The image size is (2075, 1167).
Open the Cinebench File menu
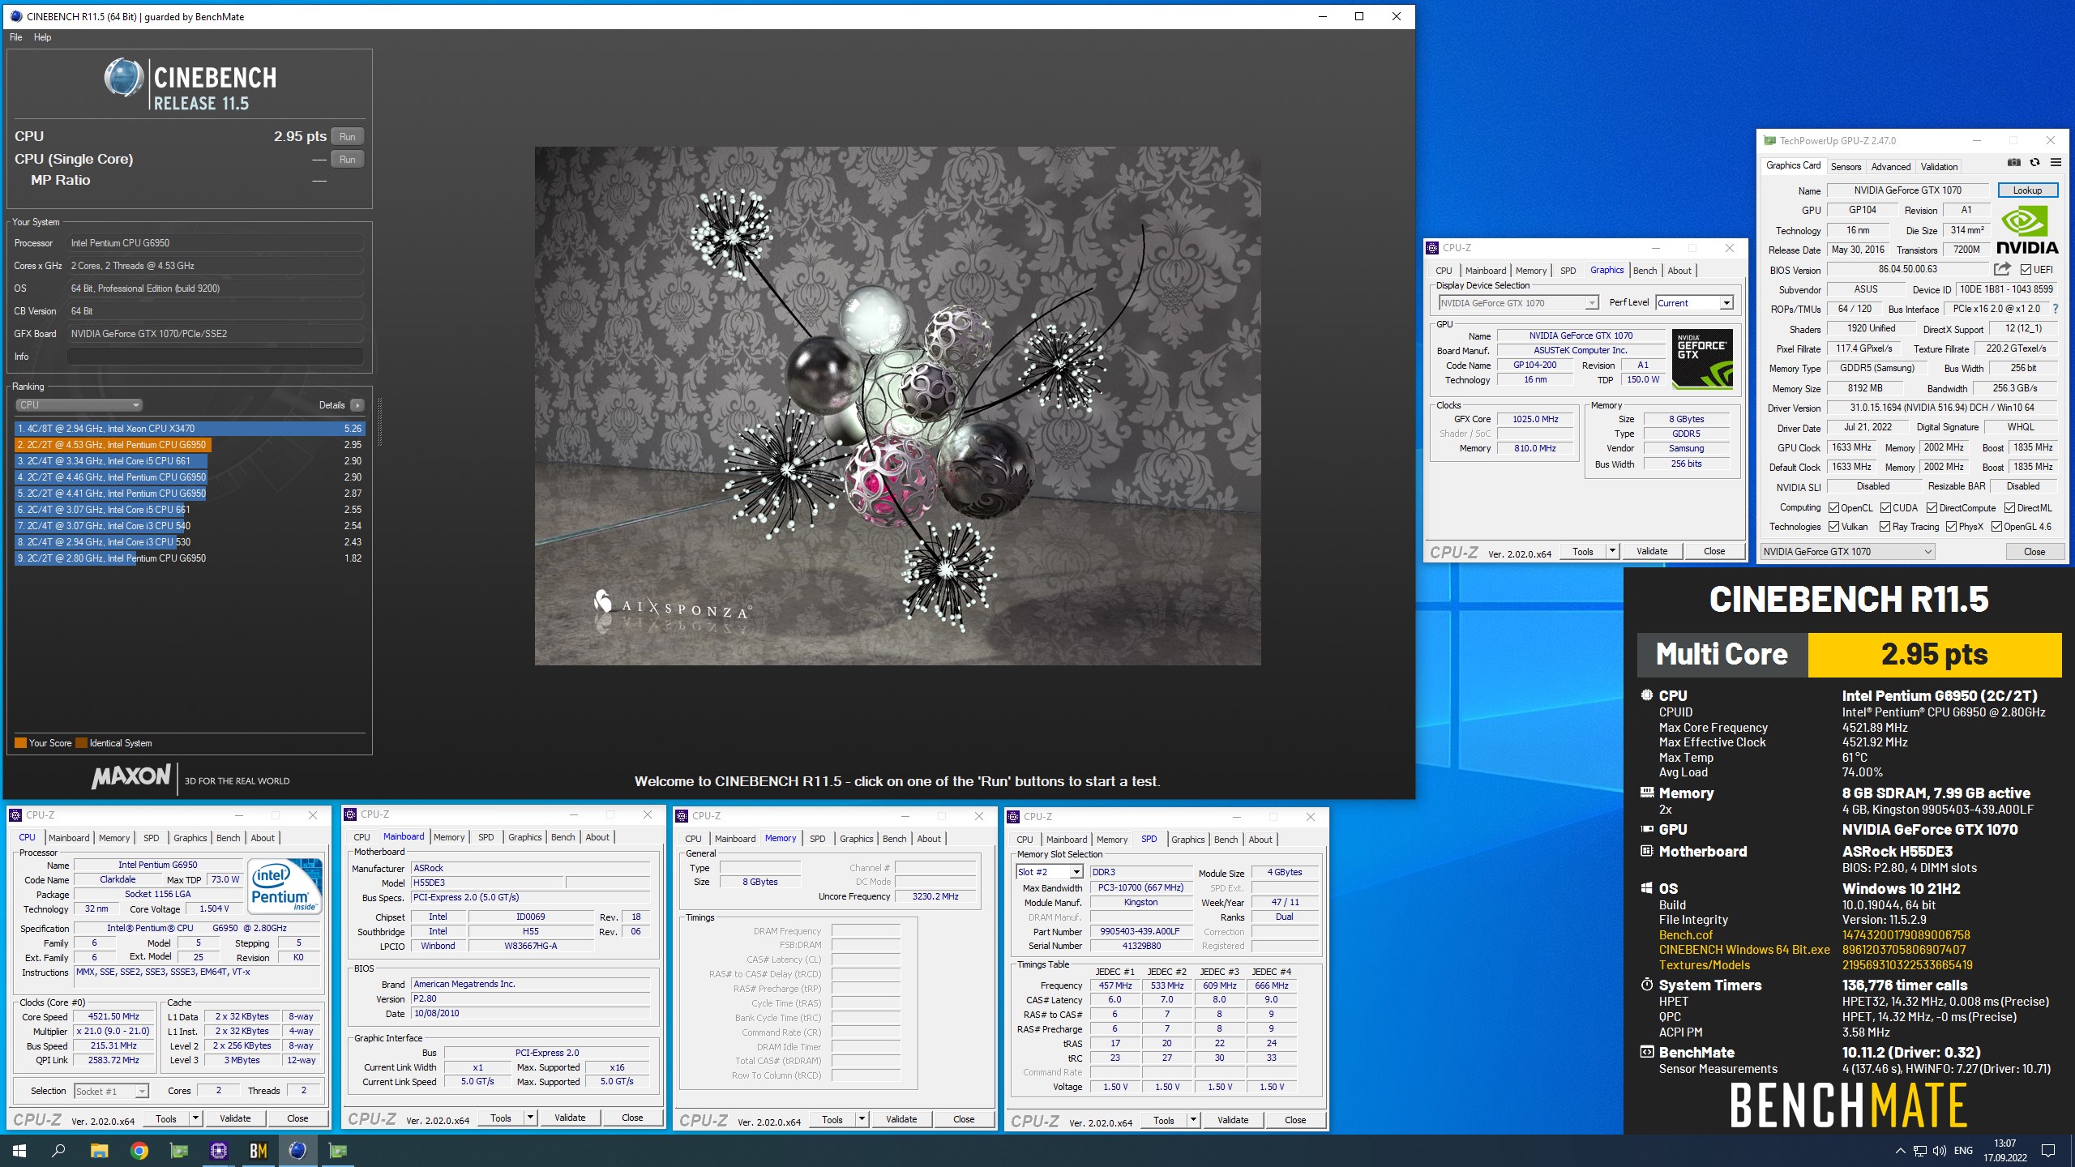click(16, 37)
